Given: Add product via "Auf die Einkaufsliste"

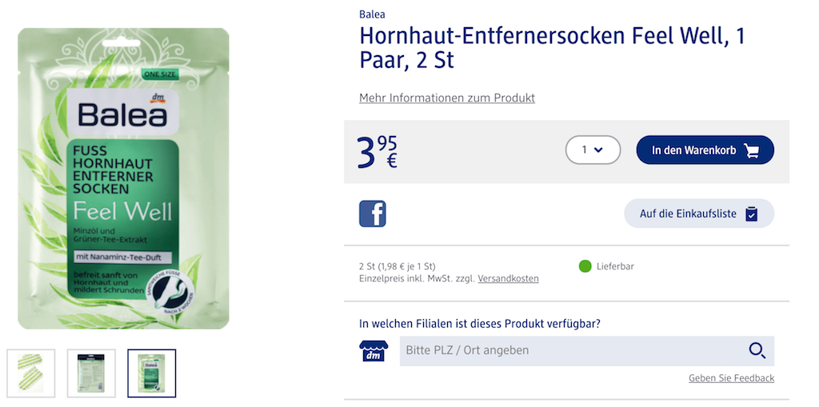Looking at the screenshot, I should [x=698, y=213].
